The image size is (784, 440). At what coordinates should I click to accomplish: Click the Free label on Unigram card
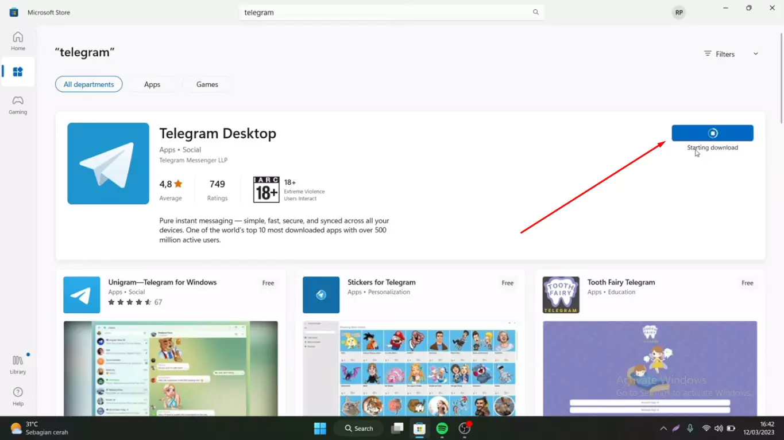tap(268, 283)
